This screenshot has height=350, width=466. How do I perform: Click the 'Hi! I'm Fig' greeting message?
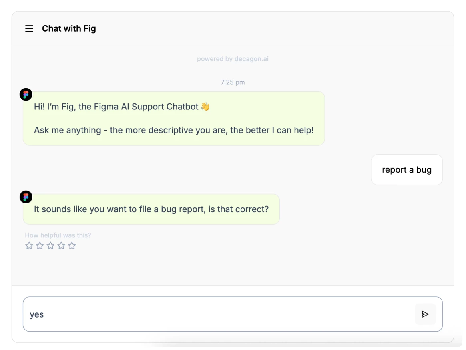(x=174, y=119)
